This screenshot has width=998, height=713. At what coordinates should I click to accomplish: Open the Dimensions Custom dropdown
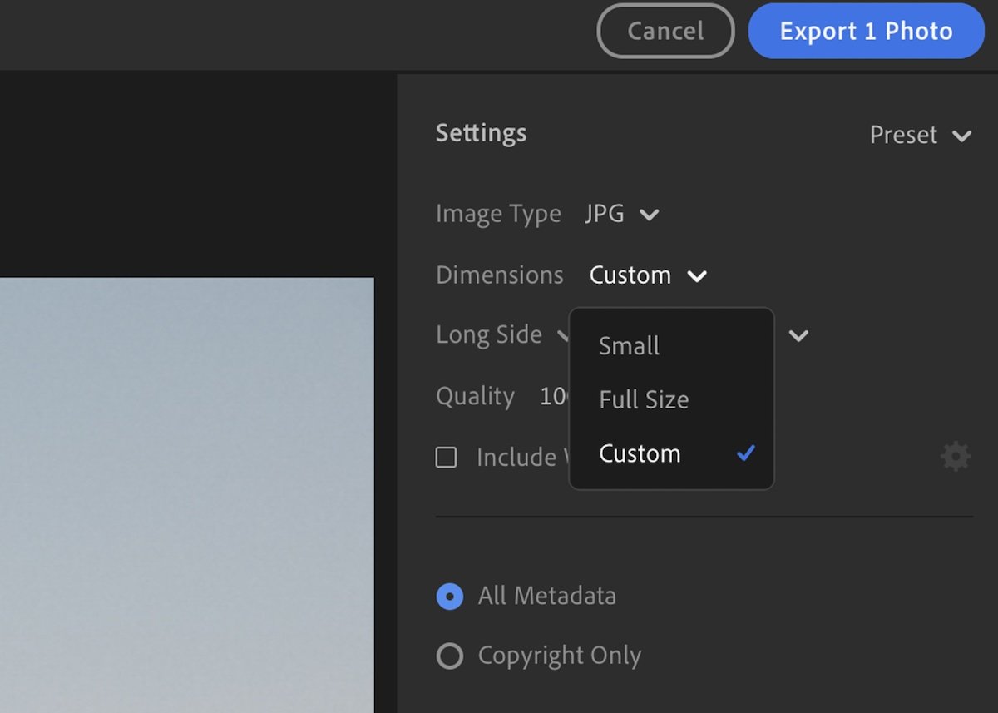(648, 275)
